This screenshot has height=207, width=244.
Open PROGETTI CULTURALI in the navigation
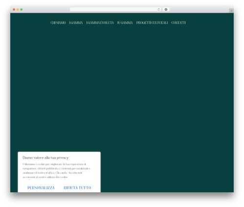(152, 23)
